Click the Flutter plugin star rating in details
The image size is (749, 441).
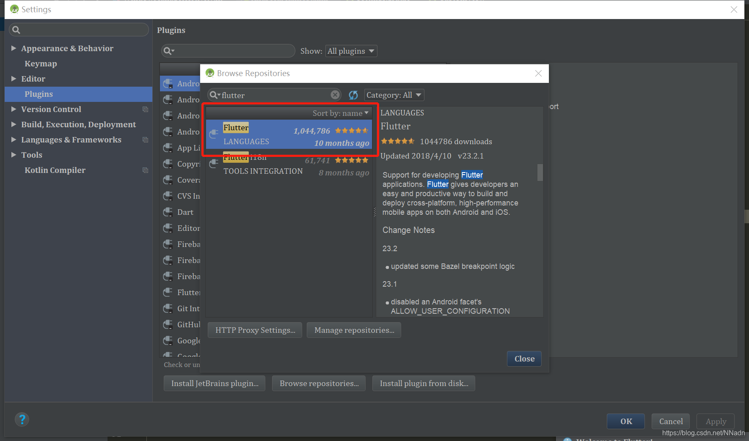click(x=398, y=141)
